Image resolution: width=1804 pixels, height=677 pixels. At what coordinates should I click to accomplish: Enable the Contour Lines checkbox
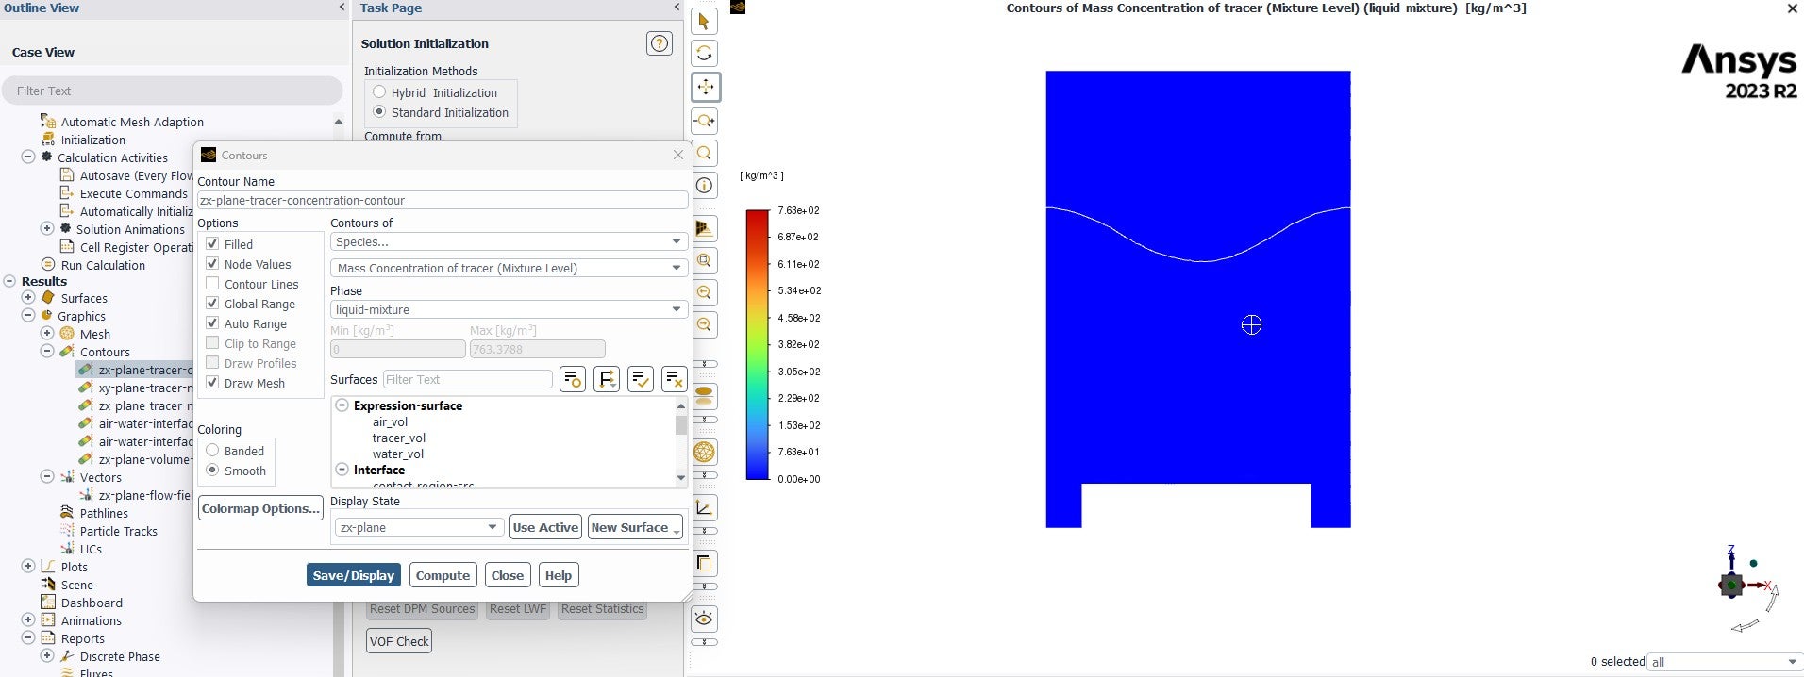click(x=212, y=284)
